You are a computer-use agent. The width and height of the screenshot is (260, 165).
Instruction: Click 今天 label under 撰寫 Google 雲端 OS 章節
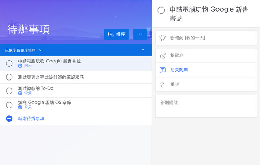(28, 107)
